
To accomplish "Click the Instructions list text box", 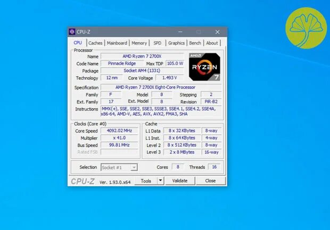I will pyautogui.click(x=161, y=111).
